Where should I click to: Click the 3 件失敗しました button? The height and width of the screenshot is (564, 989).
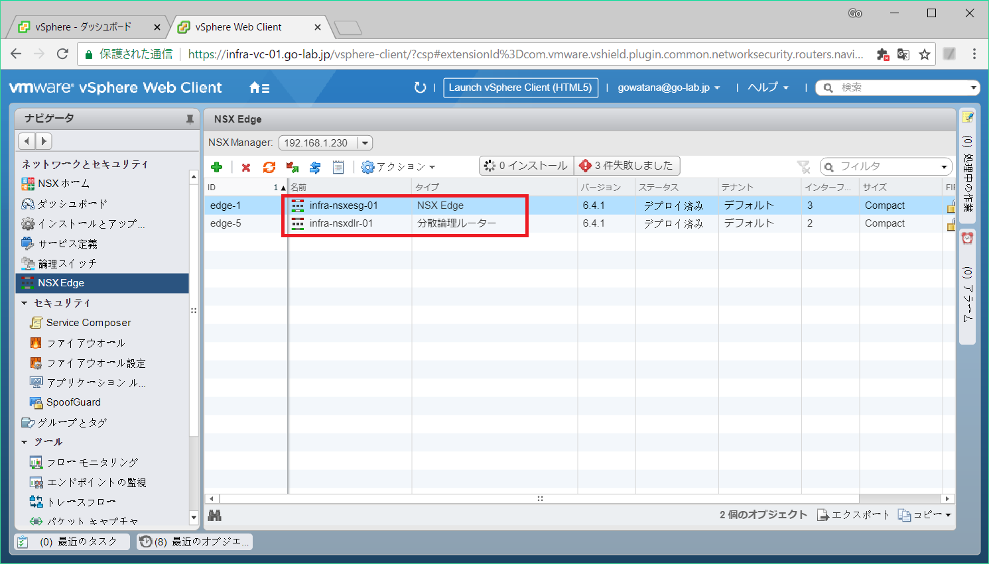point(627,166)
